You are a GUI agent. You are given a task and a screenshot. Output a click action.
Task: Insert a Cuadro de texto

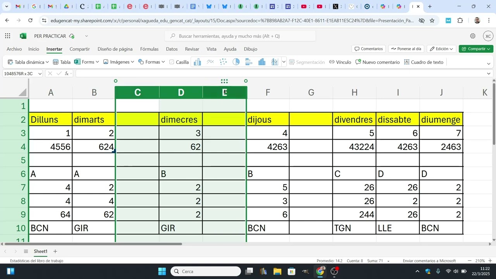tap(424, 62)
